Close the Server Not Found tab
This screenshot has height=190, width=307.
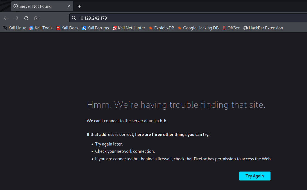click(x=69, y=6)
